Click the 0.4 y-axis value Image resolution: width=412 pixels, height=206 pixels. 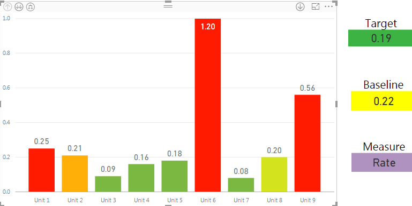click(6, 122)
